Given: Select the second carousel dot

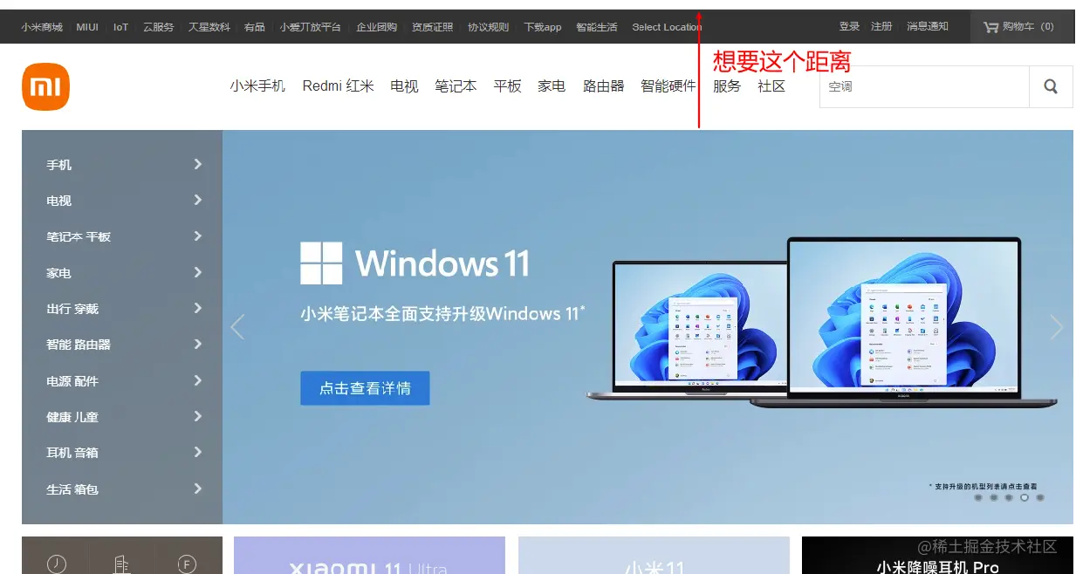Looking at the screenshot, I should point(994,497).
